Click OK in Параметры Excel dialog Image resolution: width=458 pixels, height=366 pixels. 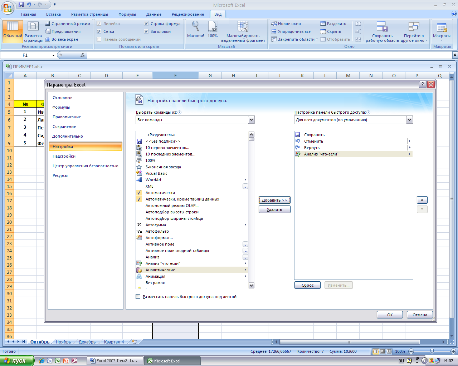[390, 315]
